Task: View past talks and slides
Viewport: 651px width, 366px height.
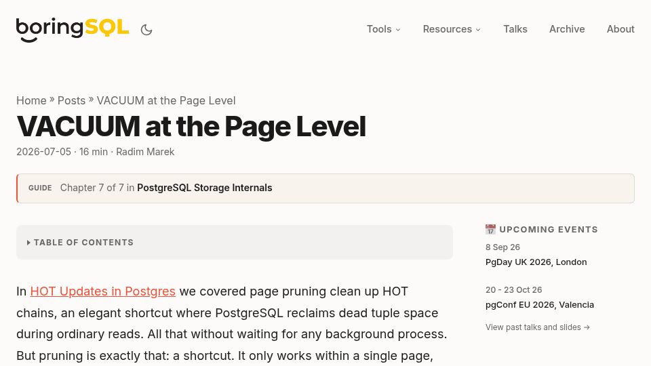Action: tap(538, 327)
